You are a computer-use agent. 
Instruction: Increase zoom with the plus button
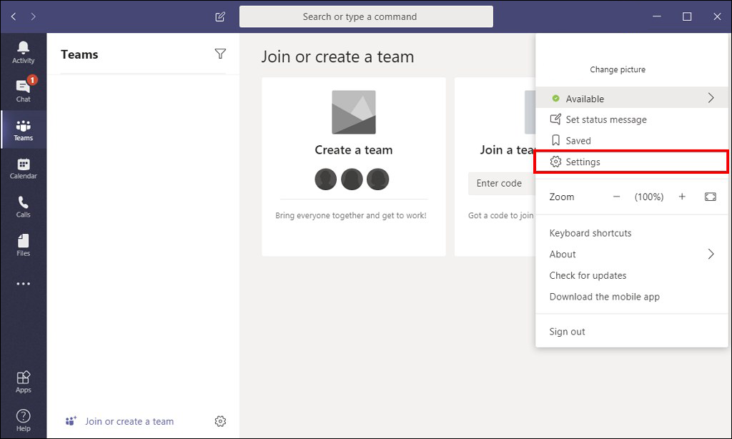point(682,197)
